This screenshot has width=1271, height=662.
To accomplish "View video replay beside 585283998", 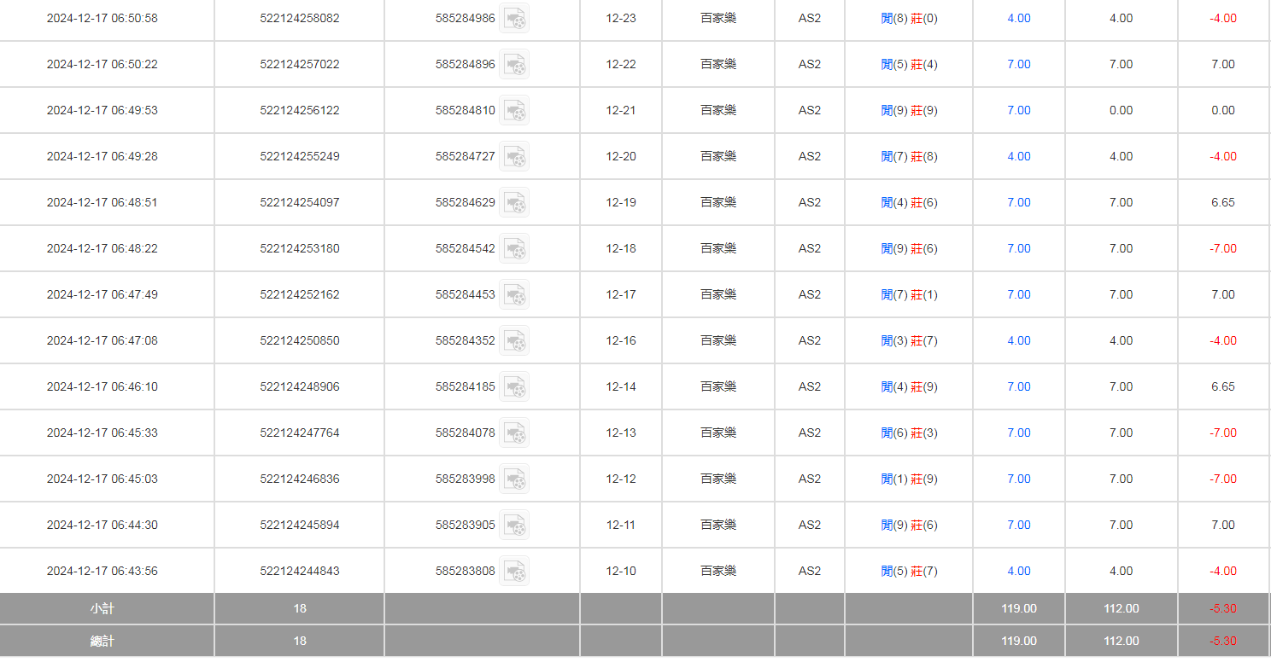I will coord(514,479).
